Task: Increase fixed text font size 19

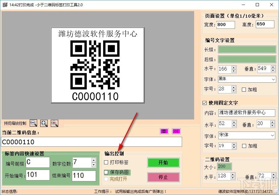Action: 234,144
